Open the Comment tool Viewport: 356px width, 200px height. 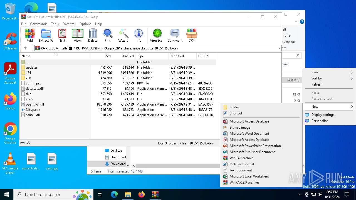175,35
